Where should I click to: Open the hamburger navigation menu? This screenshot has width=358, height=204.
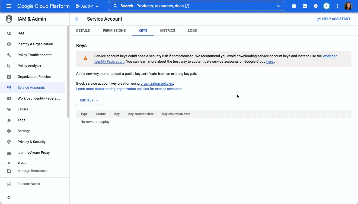9,6
